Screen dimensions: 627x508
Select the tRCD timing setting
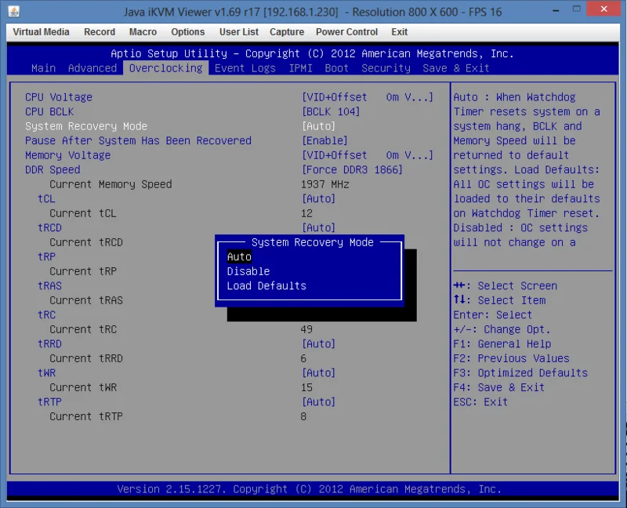pos(49,227)
